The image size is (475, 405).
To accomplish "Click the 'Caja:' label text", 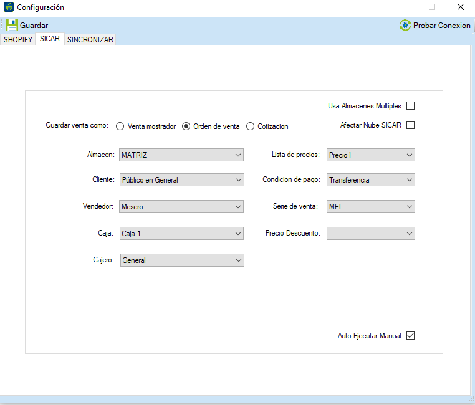I will 106,233.
